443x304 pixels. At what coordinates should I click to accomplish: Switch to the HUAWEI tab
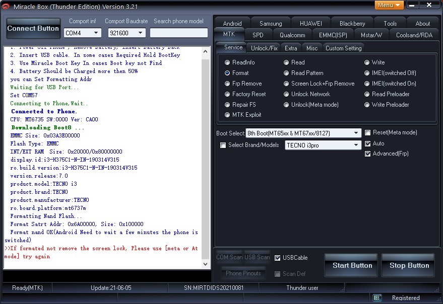(x=311, y=24)
